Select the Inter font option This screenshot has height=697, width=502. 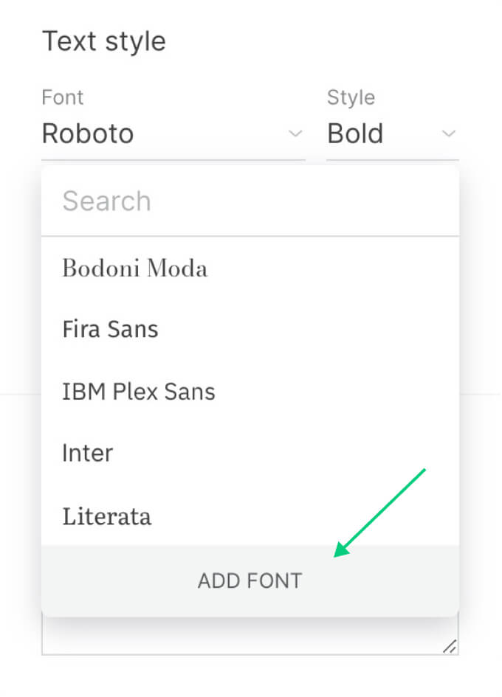88,453
